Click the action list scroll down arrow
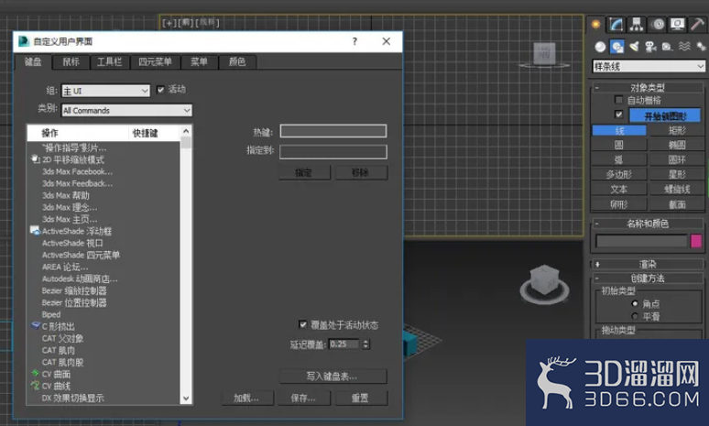The image size is (709, 426). pyautogui.click(x=186, y=399)
